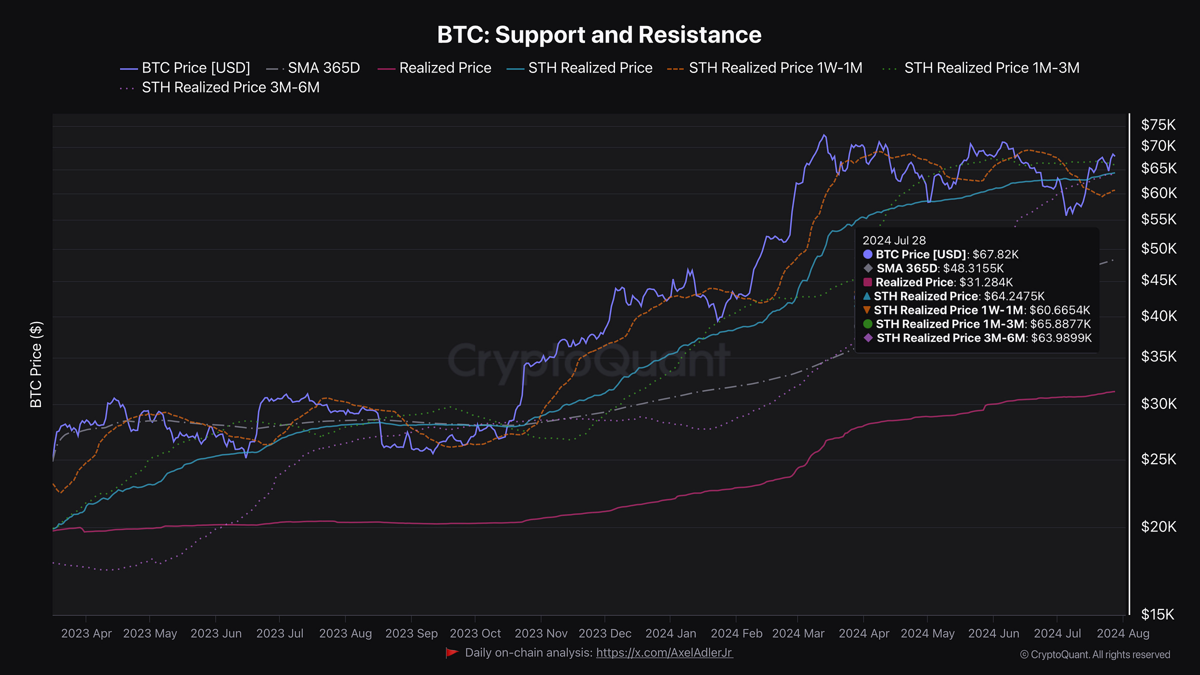Click the '$70K' y-axis label
This screenshot has height=675, width=1200.
[x=1158, y=146]
